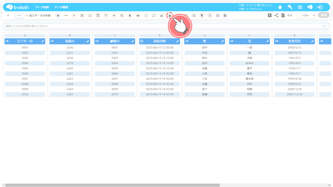Select cell a260
Image resolution: width=333 pixels, height=187 pixels.
click(70, 68)
